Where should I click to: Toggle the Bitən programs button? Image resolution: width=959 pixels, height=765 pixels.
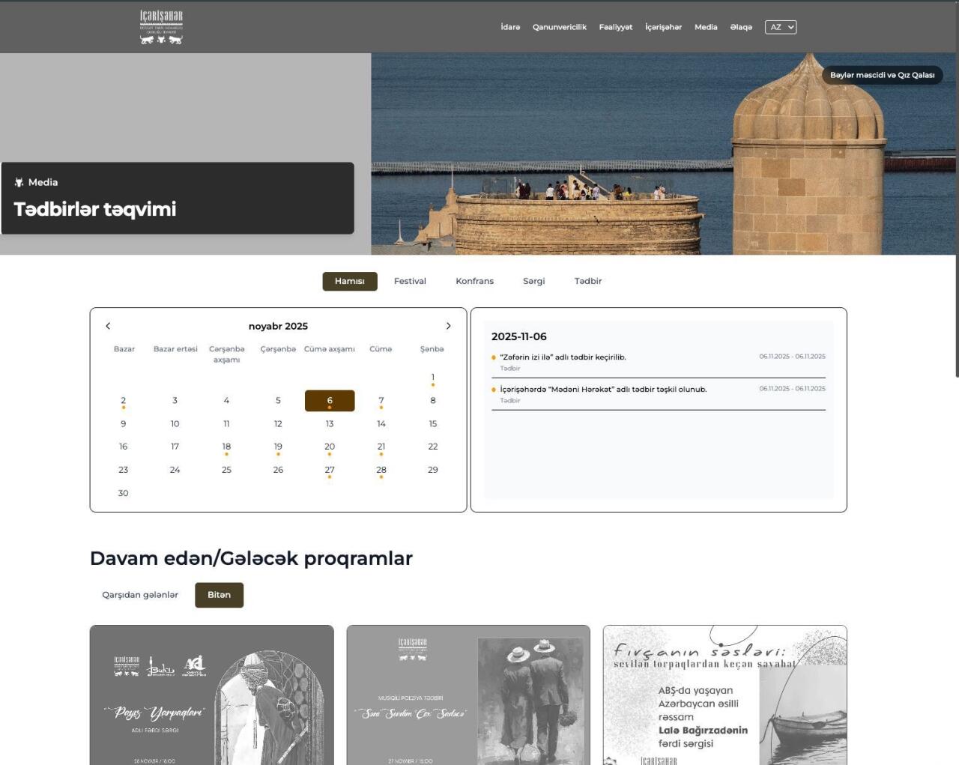click(219, 595)
